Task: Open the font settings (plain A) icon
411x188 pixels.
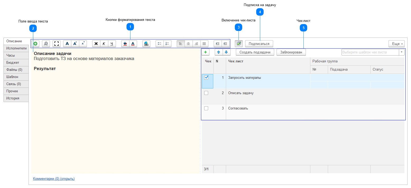Action: click(x=67, y=44)
